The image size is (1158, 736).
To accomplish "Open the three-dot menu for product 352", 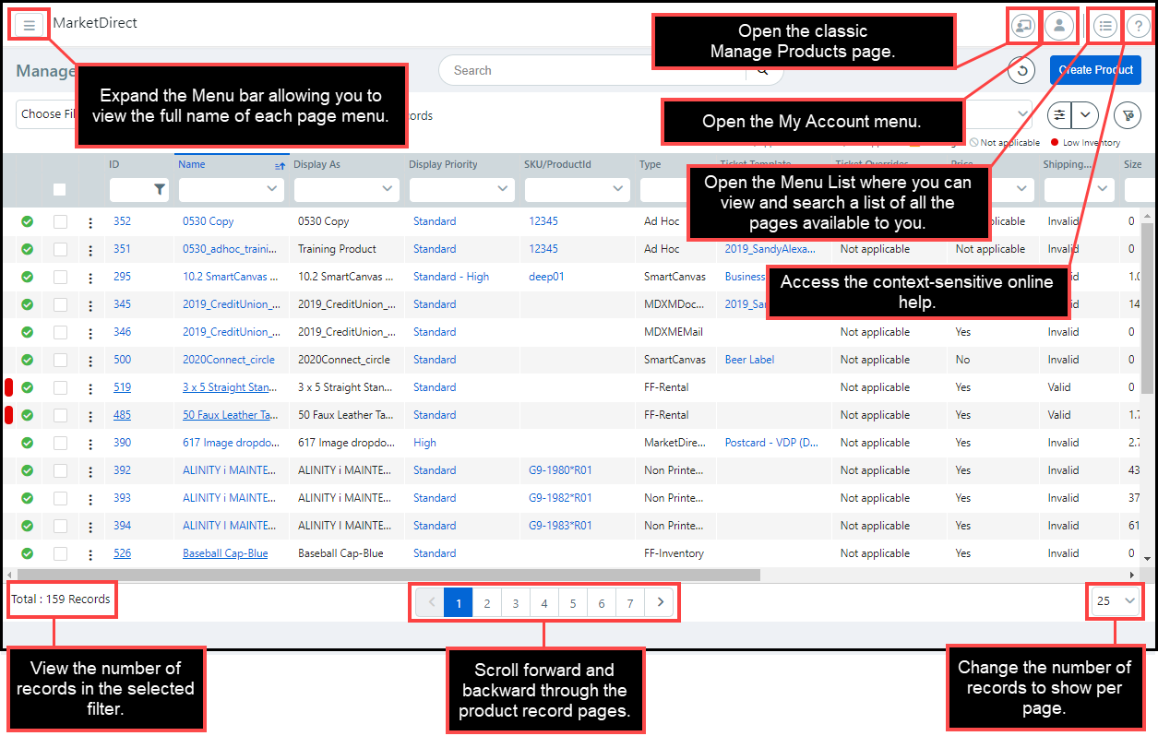I will point(90,222).
